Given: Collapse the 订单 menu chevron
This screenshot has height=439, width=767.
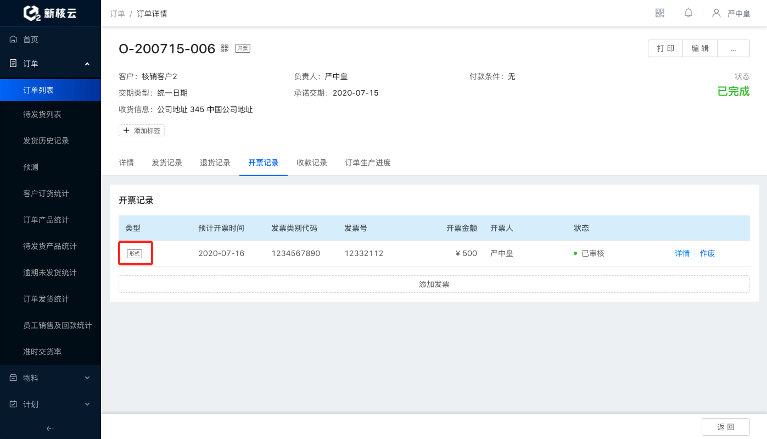Looking at the screenshot, I should point(87,64).
